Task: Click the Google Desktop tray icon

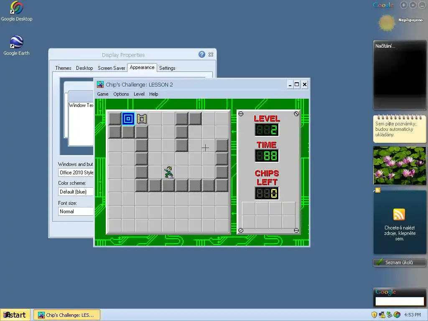Action: [x=397, y=315]
